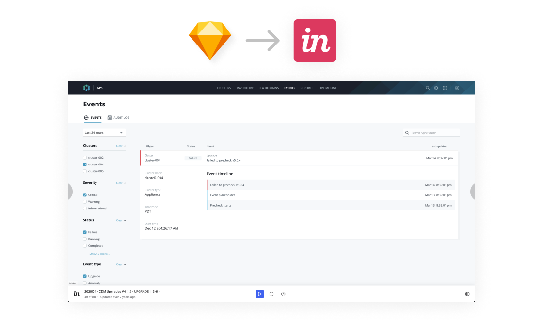Clear the Status filter
543x329 pixels.
pyautogui.click(x=119, y=220)
